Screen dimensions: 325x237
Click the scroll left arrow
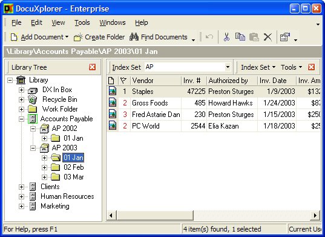(x=111, y=215)
